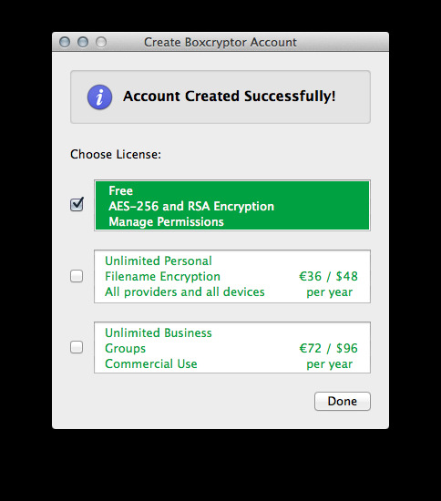Click the Commercial Use feature text

(151, 364)
